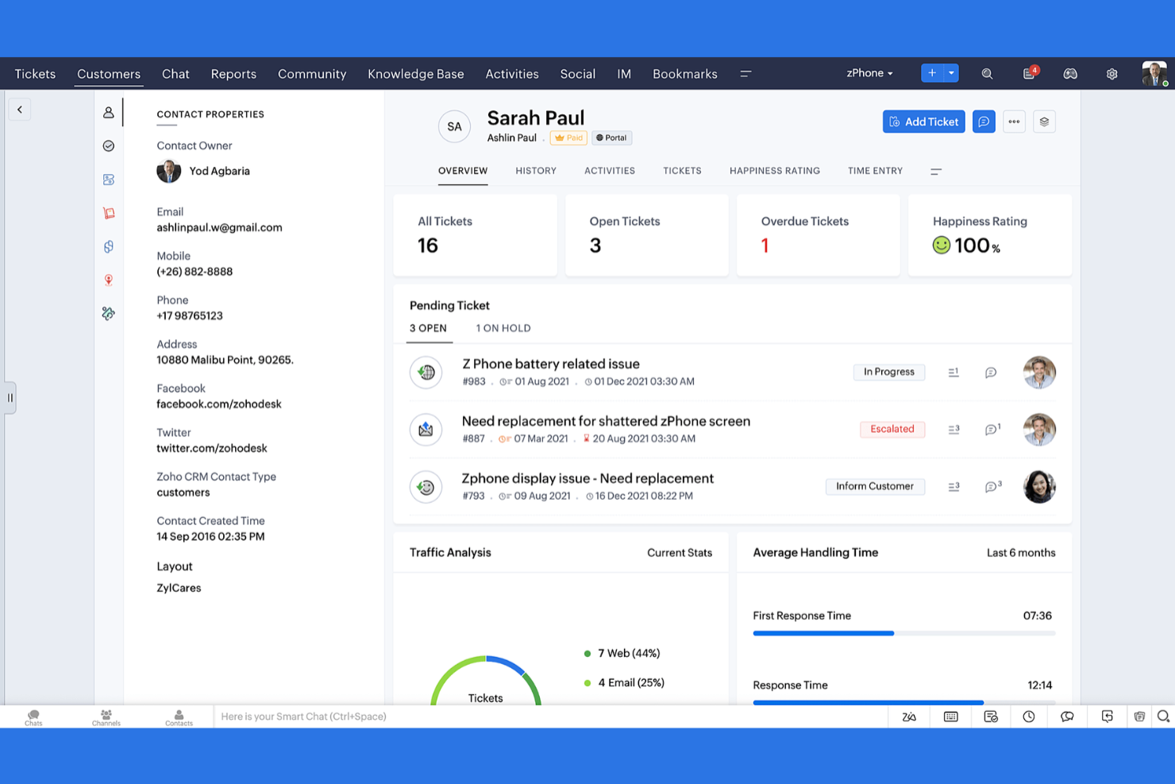Open the notifications bell in the top bar
Screen dimensions: 1175x784
coord(1029,73)
